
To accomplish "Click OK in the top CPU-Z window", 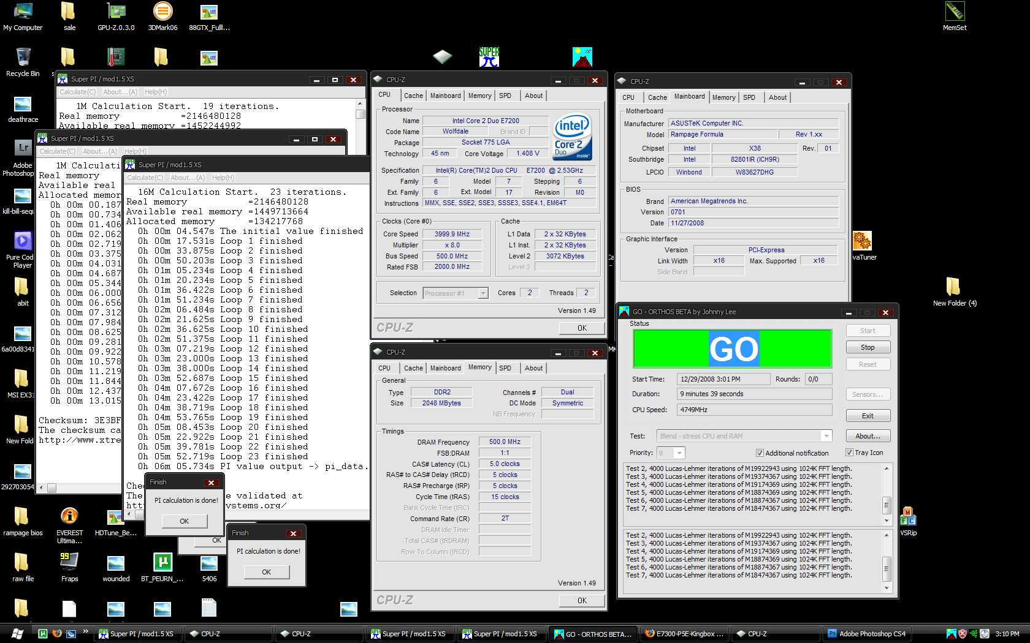I will (x=582, y=328).
